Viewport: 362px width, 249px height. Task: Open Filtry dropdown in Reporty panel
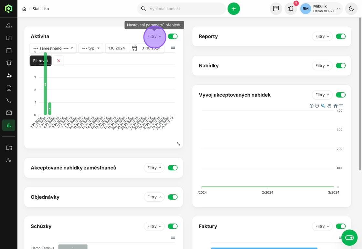click(322, 36)
